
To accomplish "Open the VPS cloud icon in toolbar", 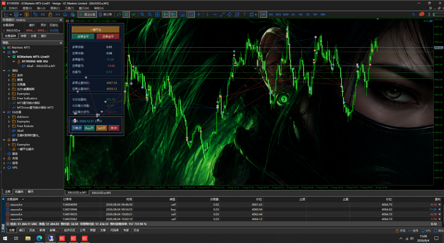I will [65, 14].
